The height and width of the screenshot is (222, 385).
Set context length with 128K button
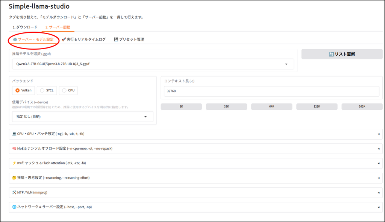(x=317, y=106)
